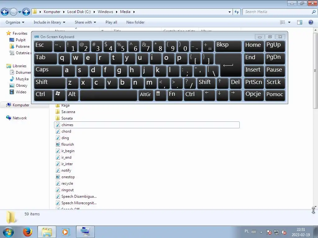Toggle the left Ctrl key

43,95
